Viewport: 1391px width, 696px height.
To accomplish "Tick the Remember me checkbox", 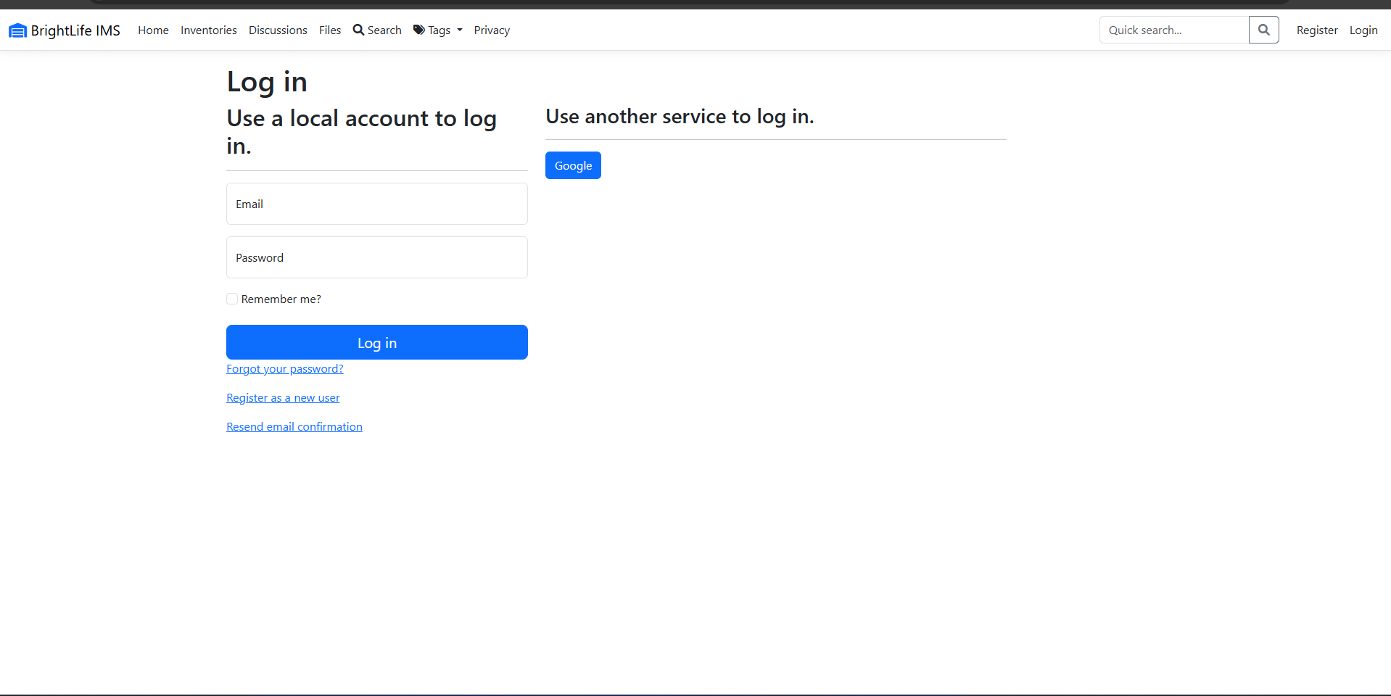I will click(232, 299).
